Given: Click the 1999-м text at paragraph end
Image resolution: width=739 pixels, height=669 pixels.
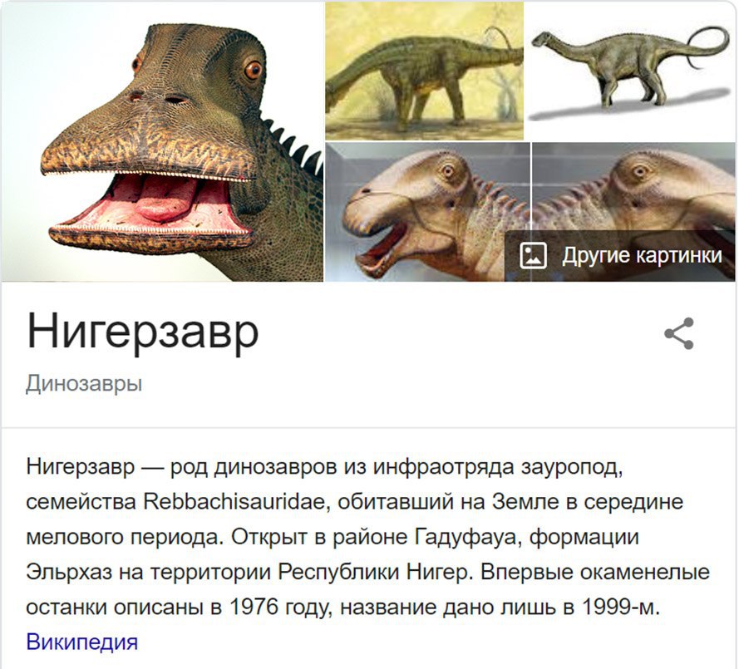Looking at the screenshot, I should click(620, 607).
